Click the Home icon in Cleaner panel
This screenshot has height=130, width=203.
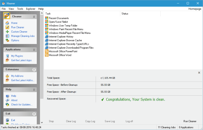coord(7,23)
